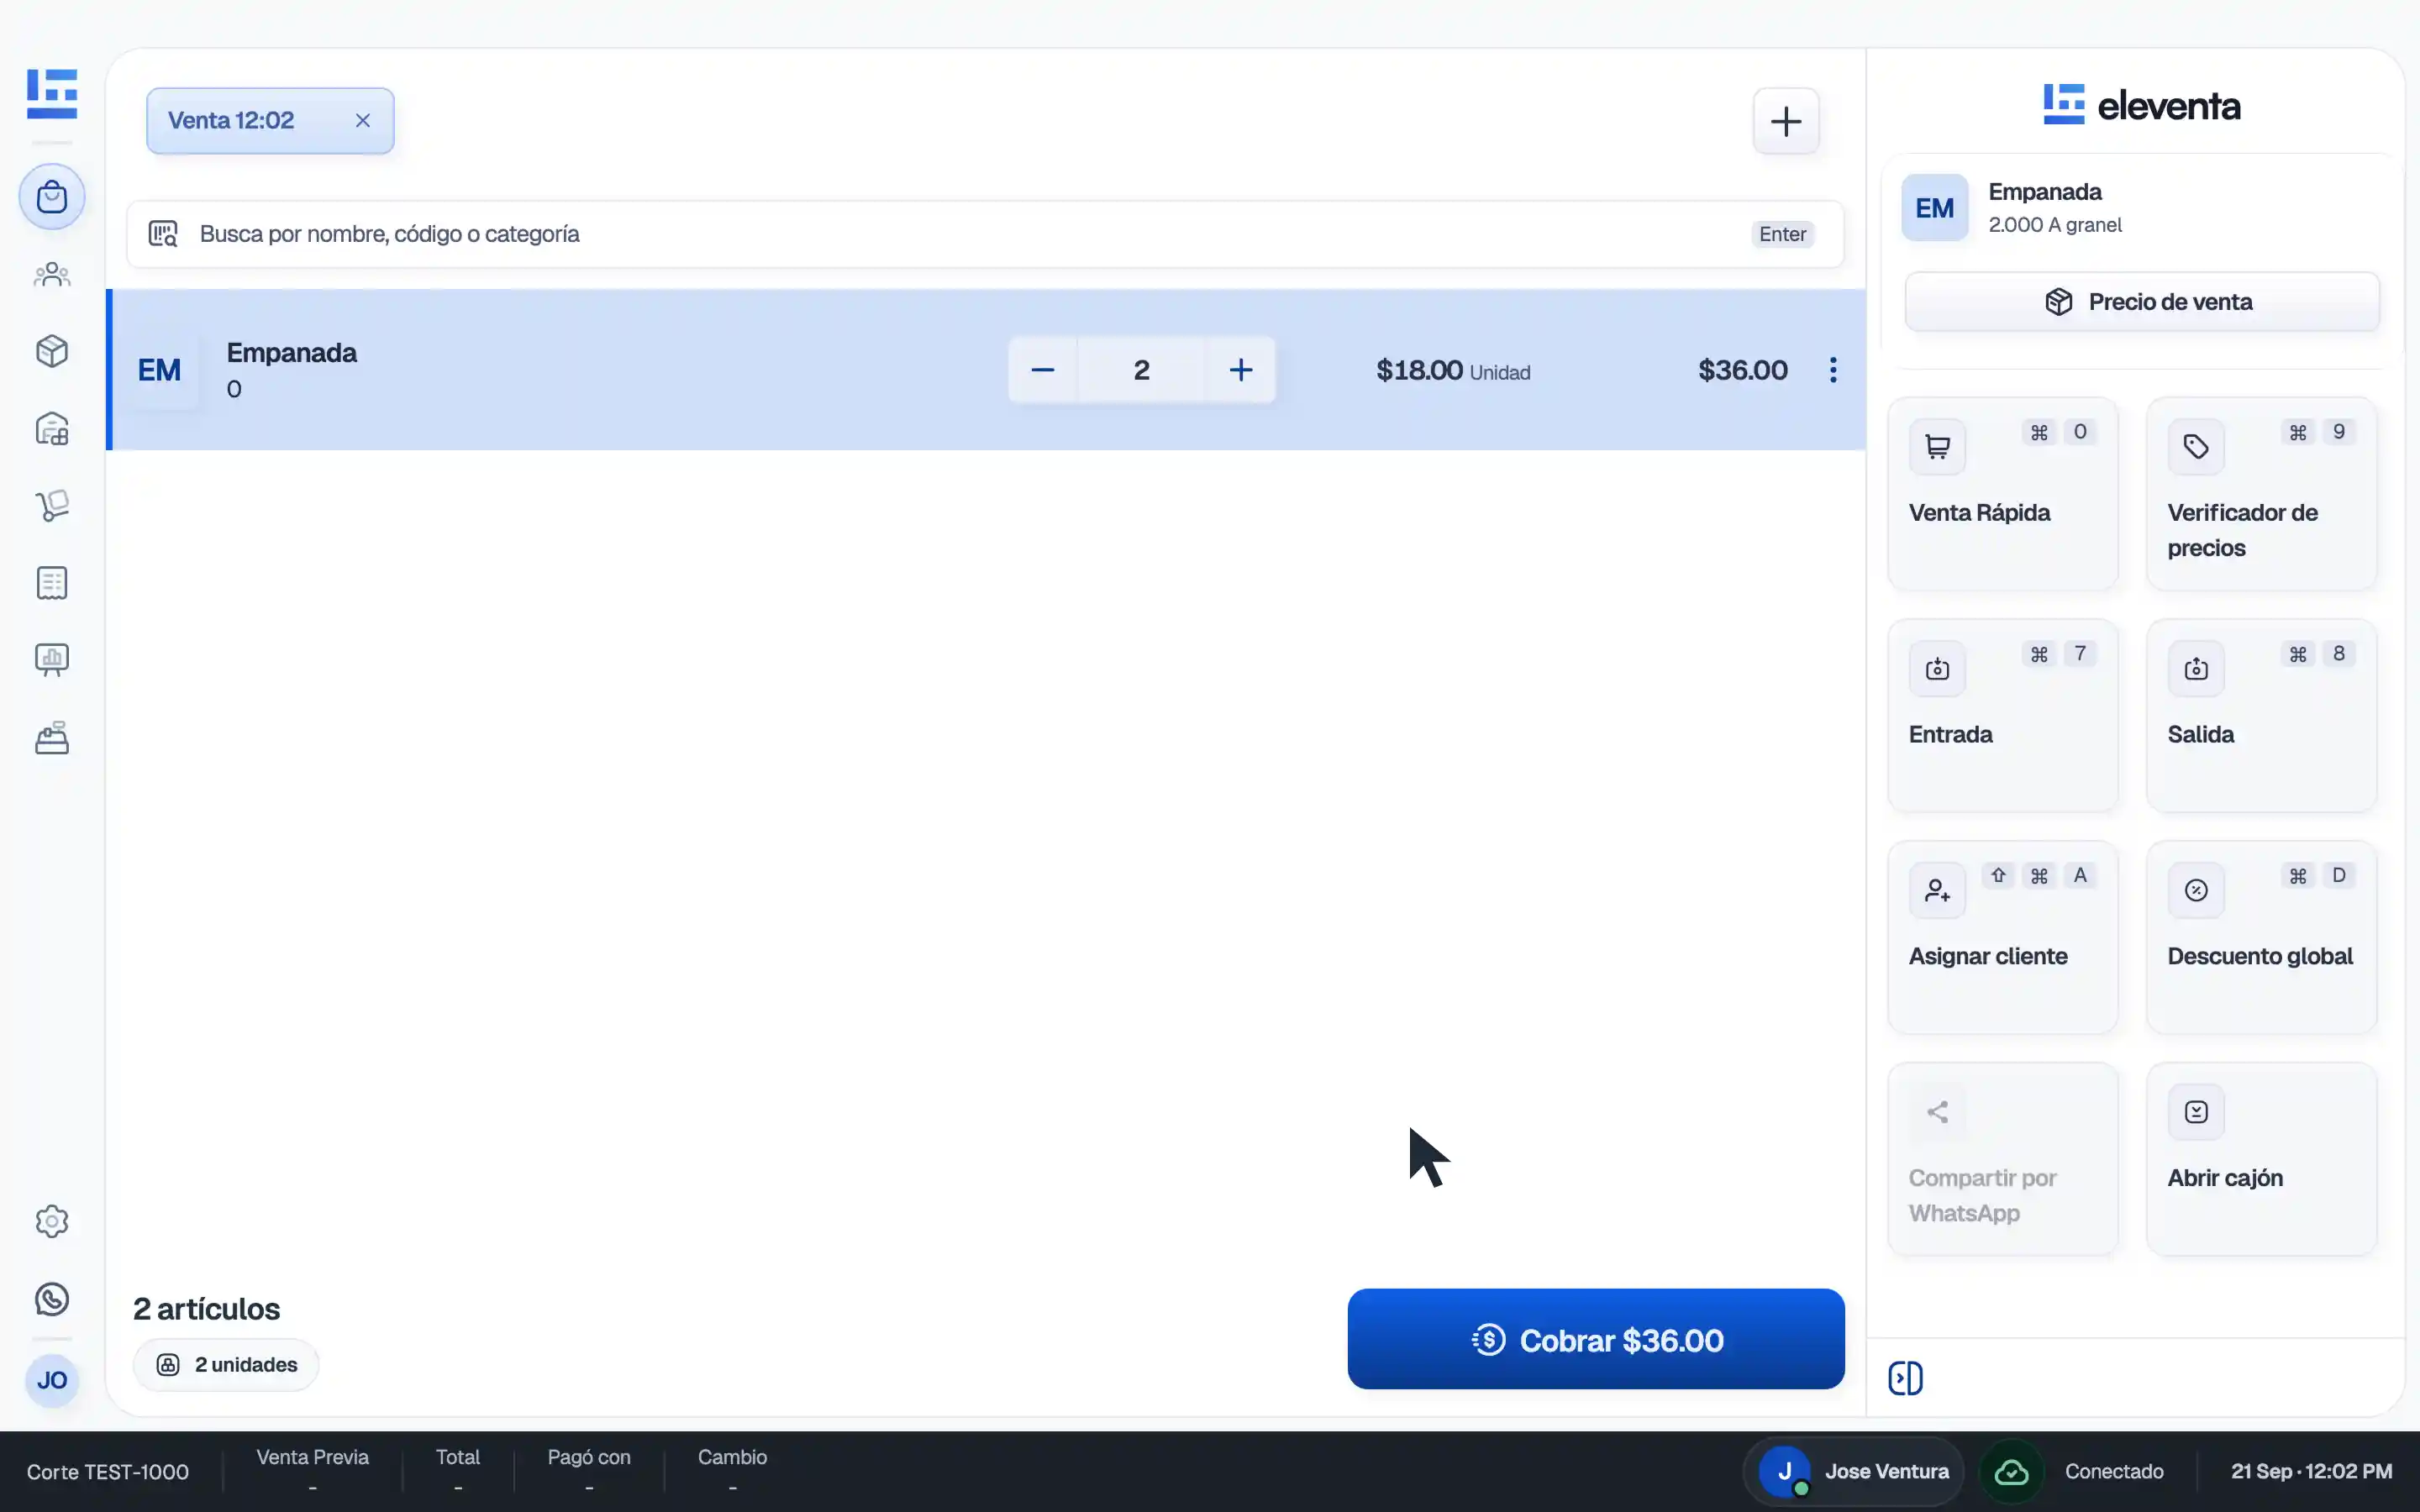Click the Cobrar $36.00 button
2420x1512 pixels.
[x=1596, y=1339]
